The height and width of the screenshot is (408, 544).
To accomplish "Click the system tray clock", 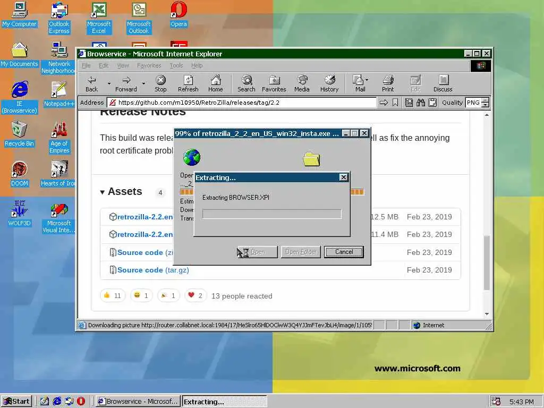I will [521, 402].
